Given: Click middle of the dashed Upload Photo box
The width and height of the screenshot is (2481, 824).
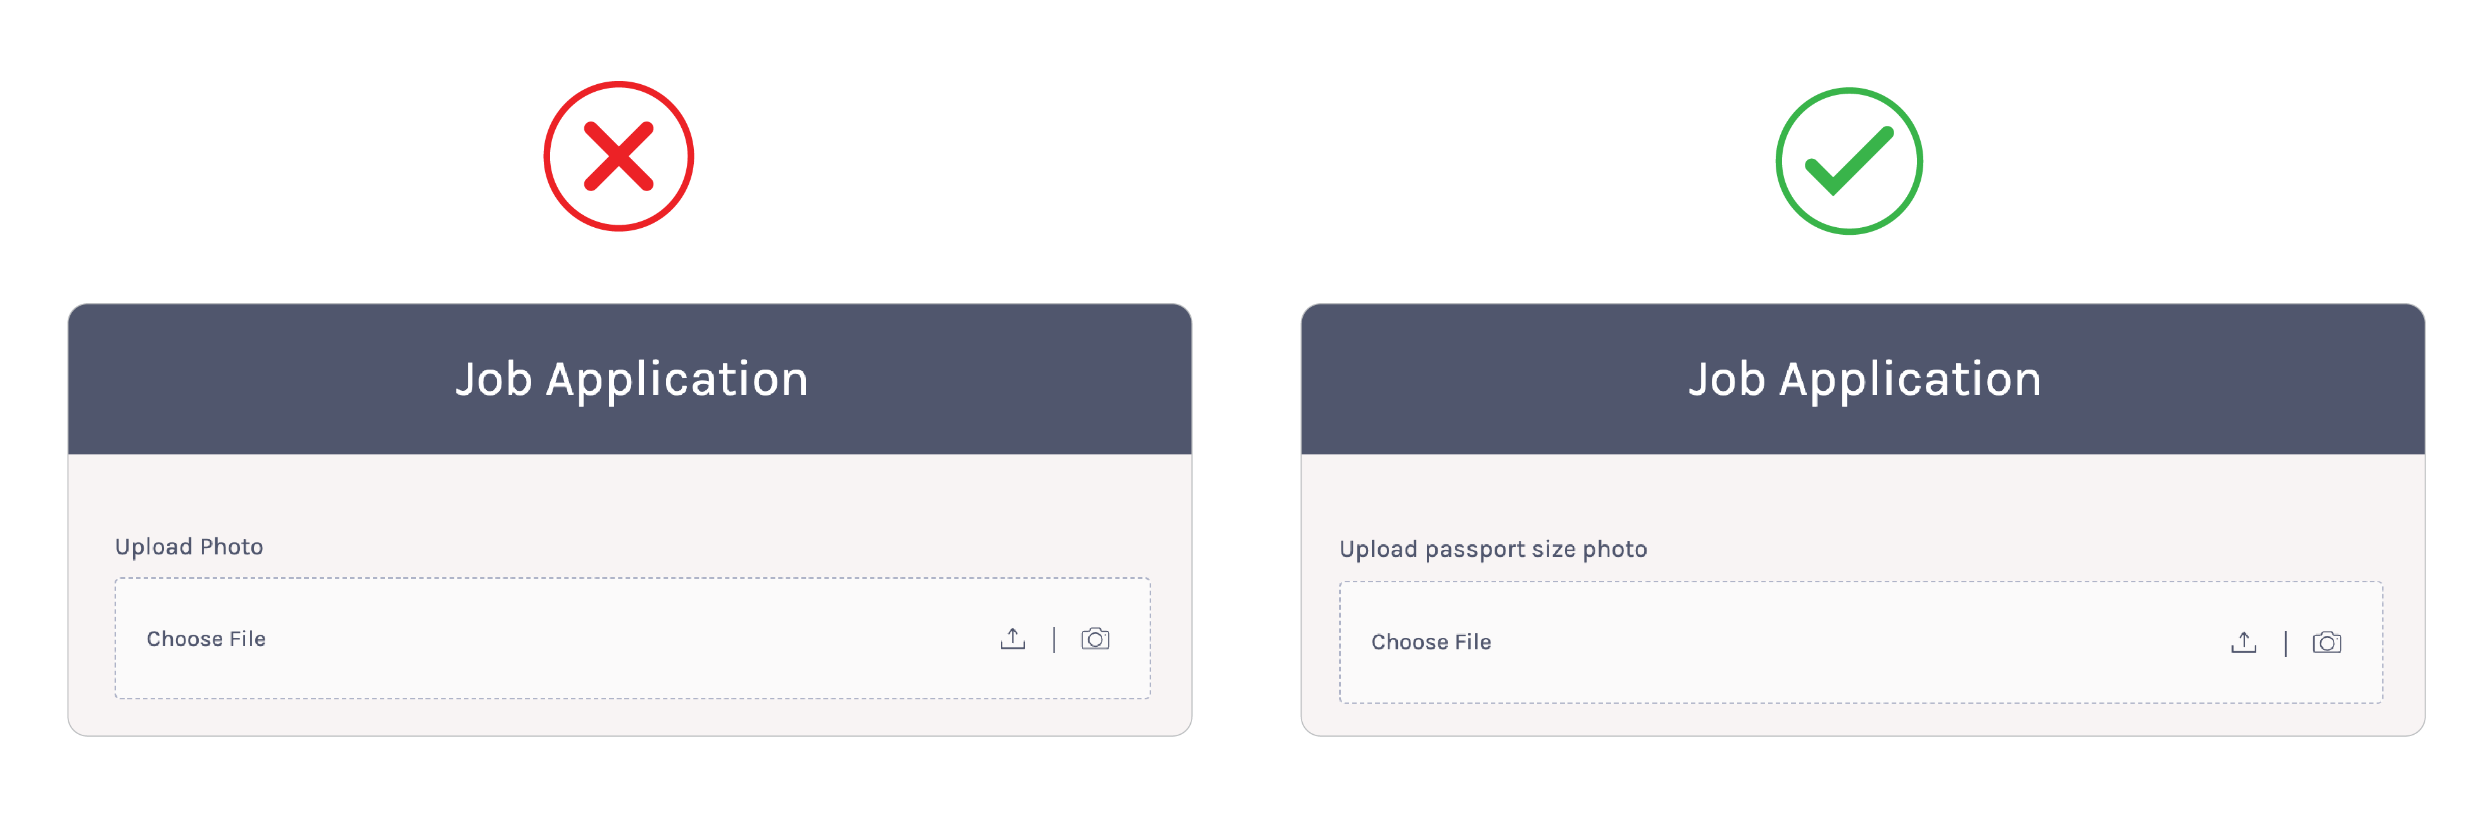Looking at the screenshot, I should click(x=632, y=639).
